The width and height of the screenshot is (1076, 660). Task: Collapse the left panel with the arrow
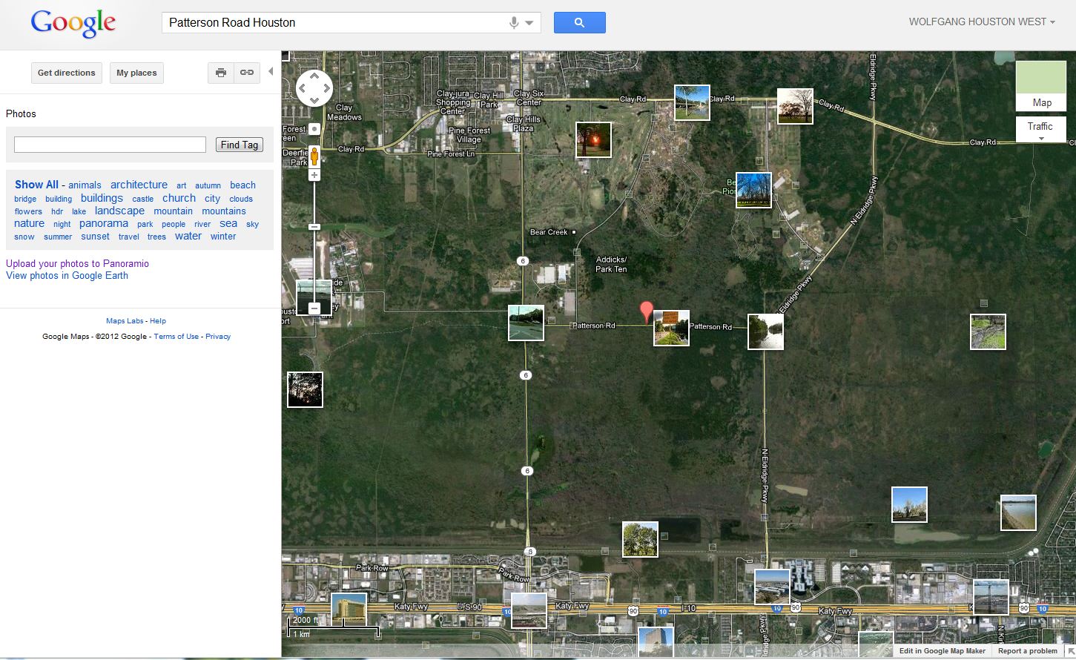coord(270,71)
